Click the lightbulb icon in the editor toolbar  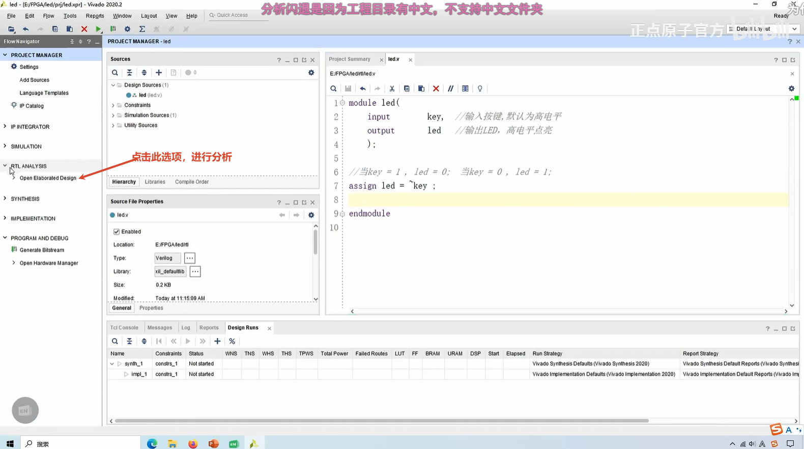(x=480, y=89)
